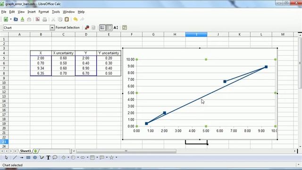
Task: Select row 23 header
Action: click(4, 142)
